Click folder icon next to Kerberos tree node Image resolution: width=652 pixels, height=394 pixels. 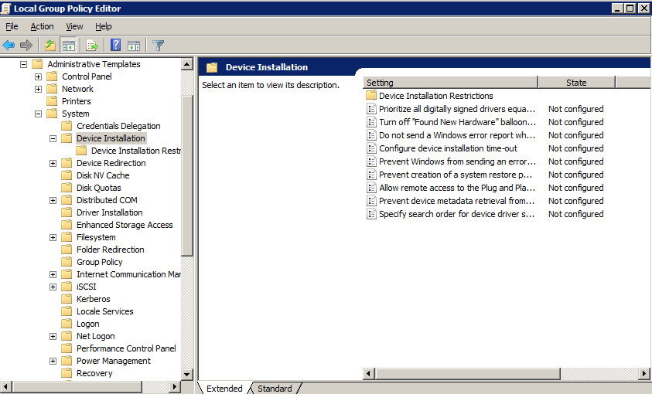[67, 298]
